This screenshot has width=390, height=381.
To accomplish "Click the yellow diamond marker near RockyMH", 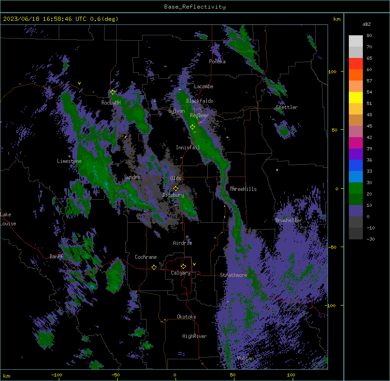I will point(113,92).
